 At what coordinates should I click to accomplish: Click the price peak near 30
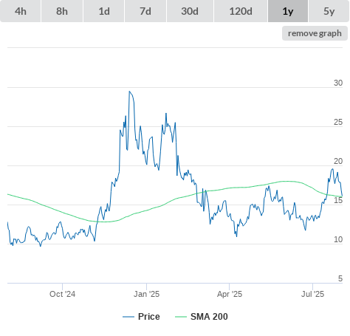pos(129,92)
